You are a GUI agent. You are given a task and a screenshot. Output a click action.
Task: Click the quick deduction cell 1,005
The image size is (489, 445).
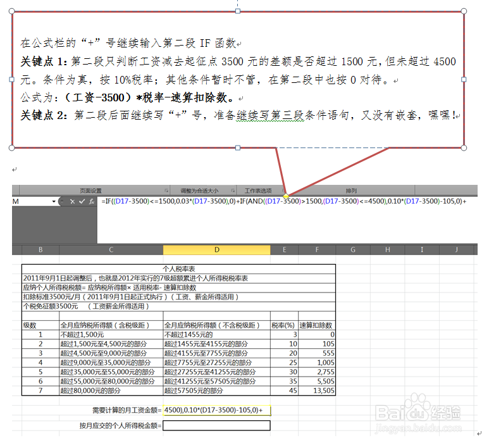[317, 363]
